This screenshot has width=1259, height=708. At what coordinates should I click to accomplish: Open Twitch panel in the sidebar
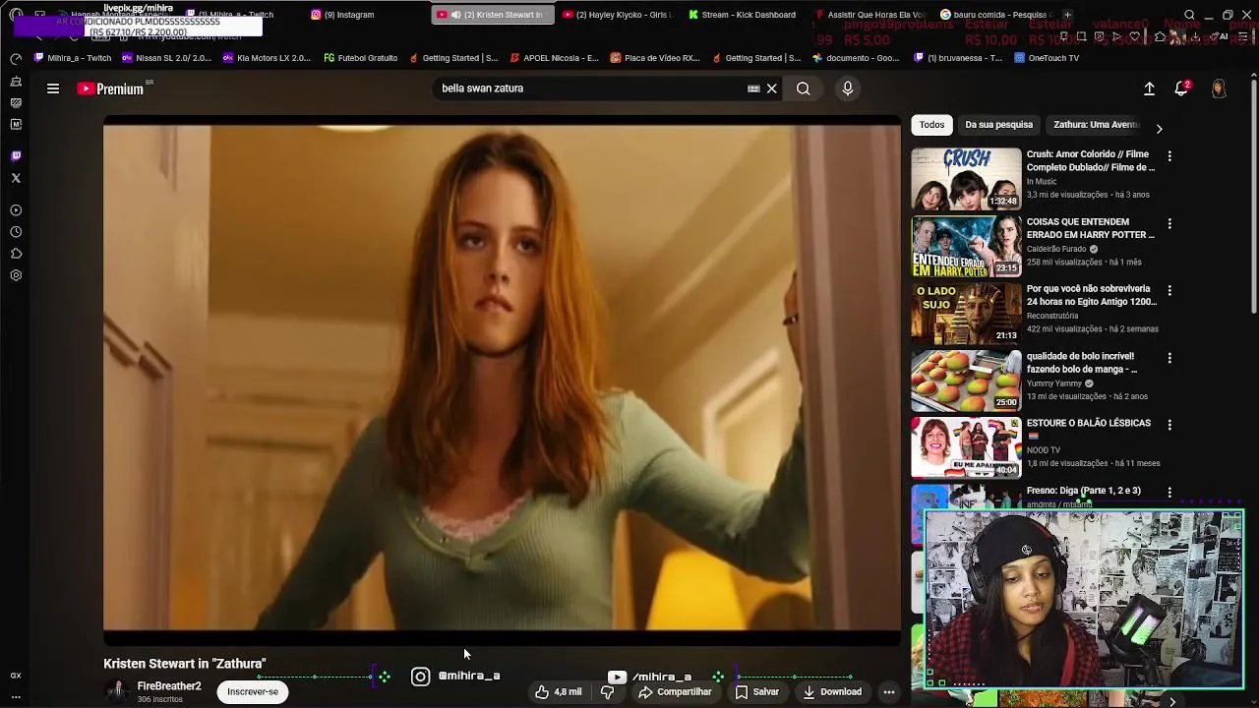pos(16,155)
